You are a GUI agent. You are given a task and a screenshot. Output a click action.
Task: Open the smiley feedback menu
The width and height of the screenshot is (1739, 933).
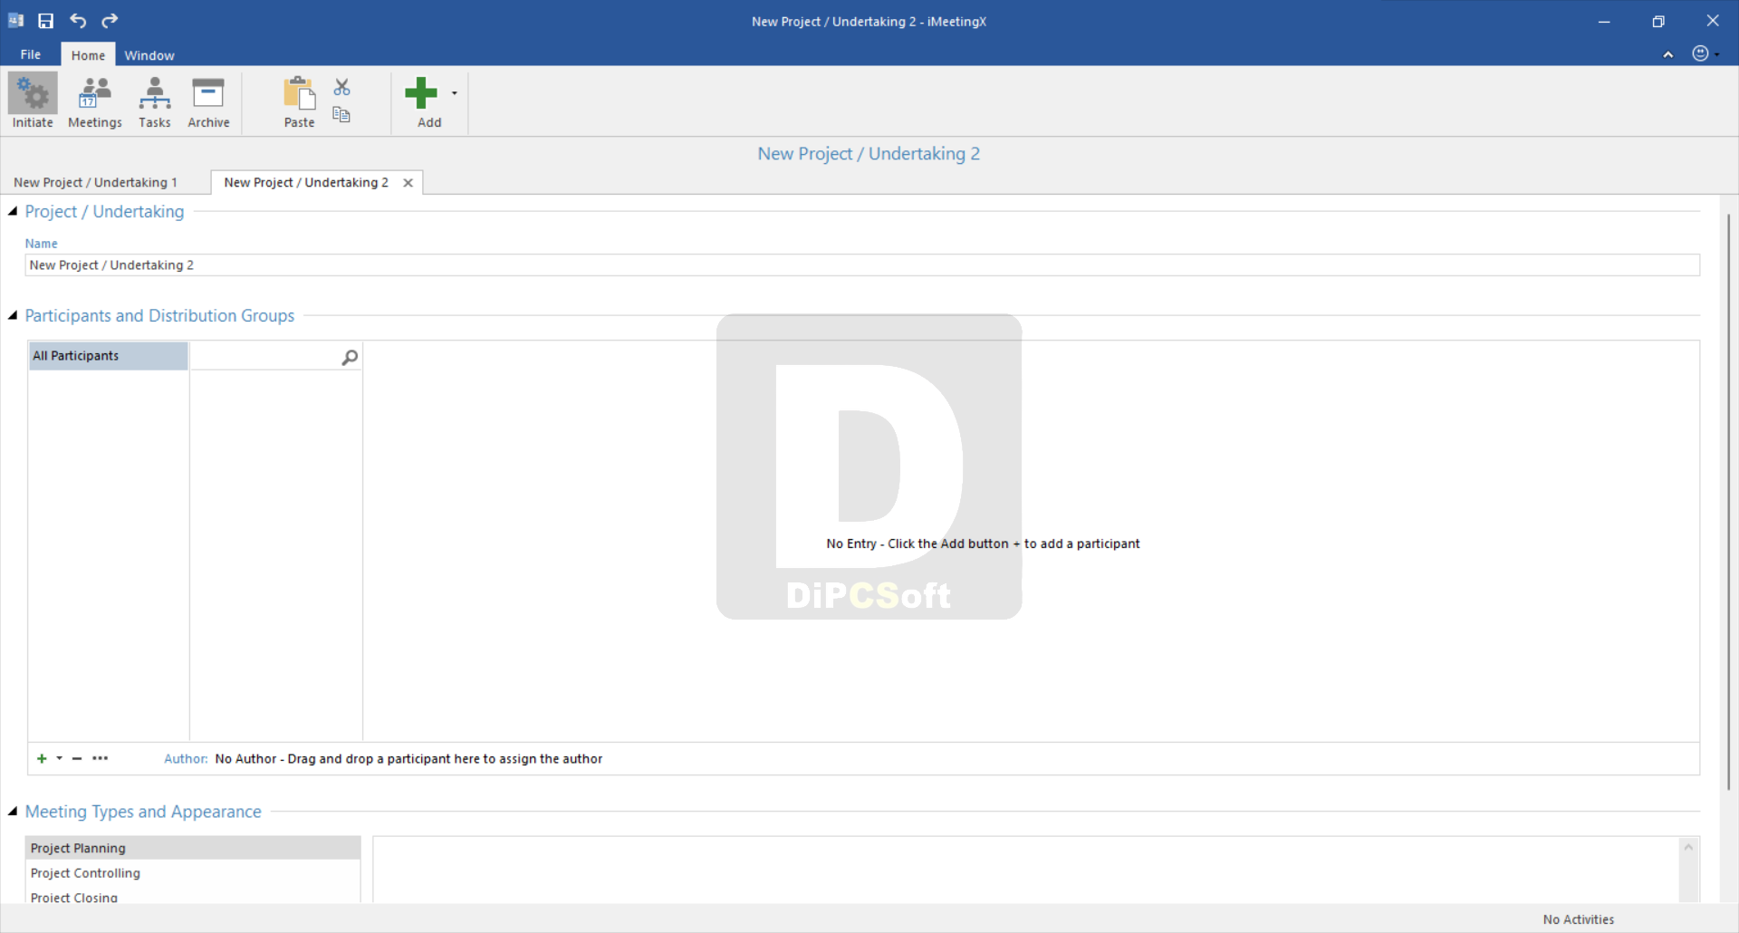pos(1705,53)
